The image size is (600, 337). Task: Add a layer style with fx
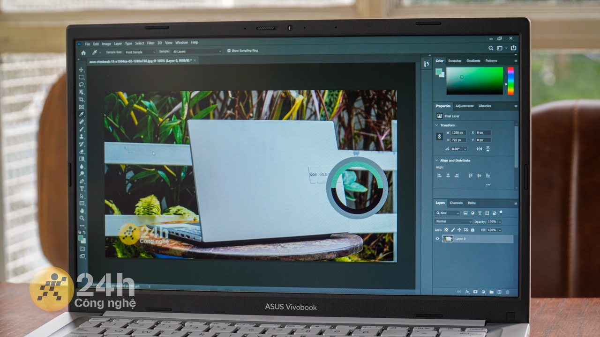pyautogui.click(x=467, y=292)
